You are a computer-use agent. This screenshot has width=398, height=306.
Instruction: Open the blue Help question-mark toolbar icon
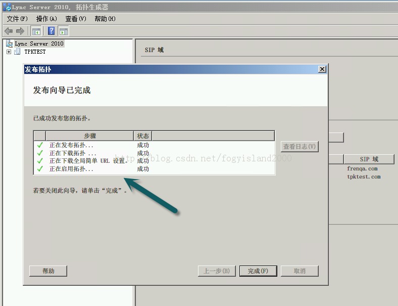pos(52,31)
